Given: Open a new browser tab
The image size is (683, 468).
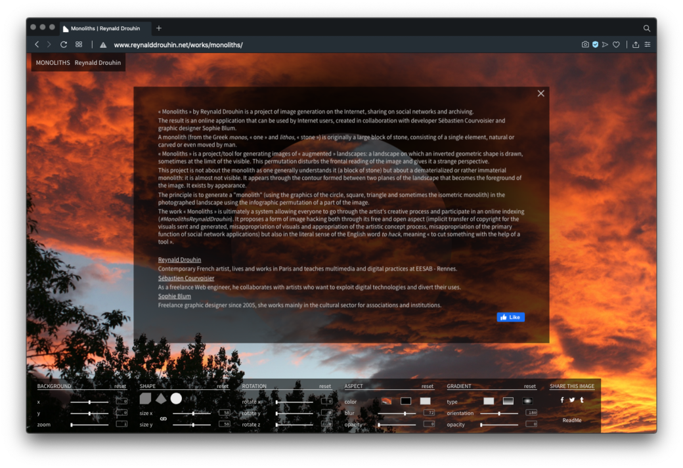Looking at the screenshot, I should pos(159,28).
